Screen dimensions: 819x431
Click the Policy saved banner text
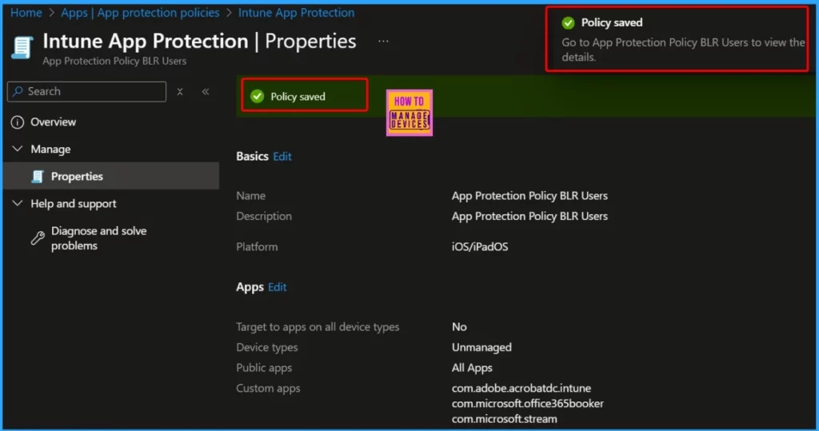(x=298, y=97)
